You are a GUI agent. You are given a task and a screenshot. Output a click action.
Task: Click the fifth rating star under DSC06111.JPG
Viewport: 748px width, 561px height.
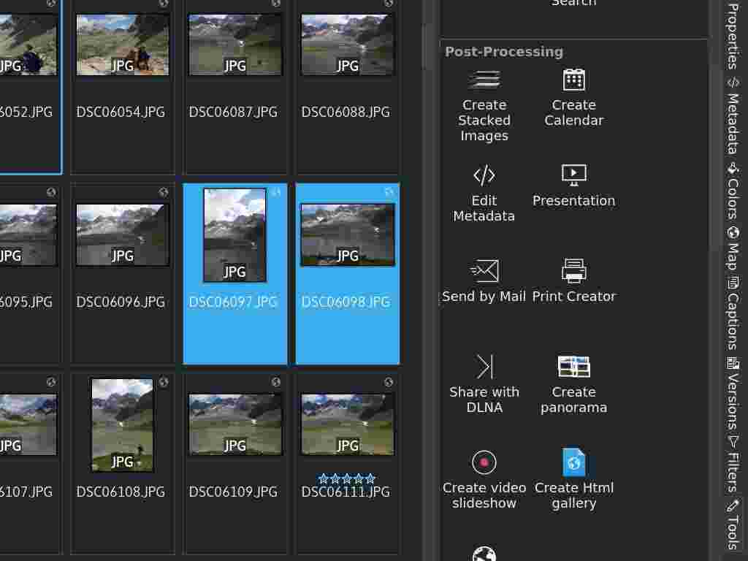pos(370,478)
